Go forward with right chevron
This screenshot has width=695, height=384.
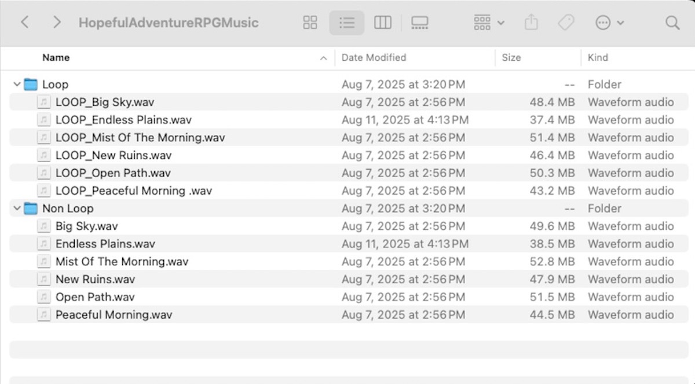(56, 23)
